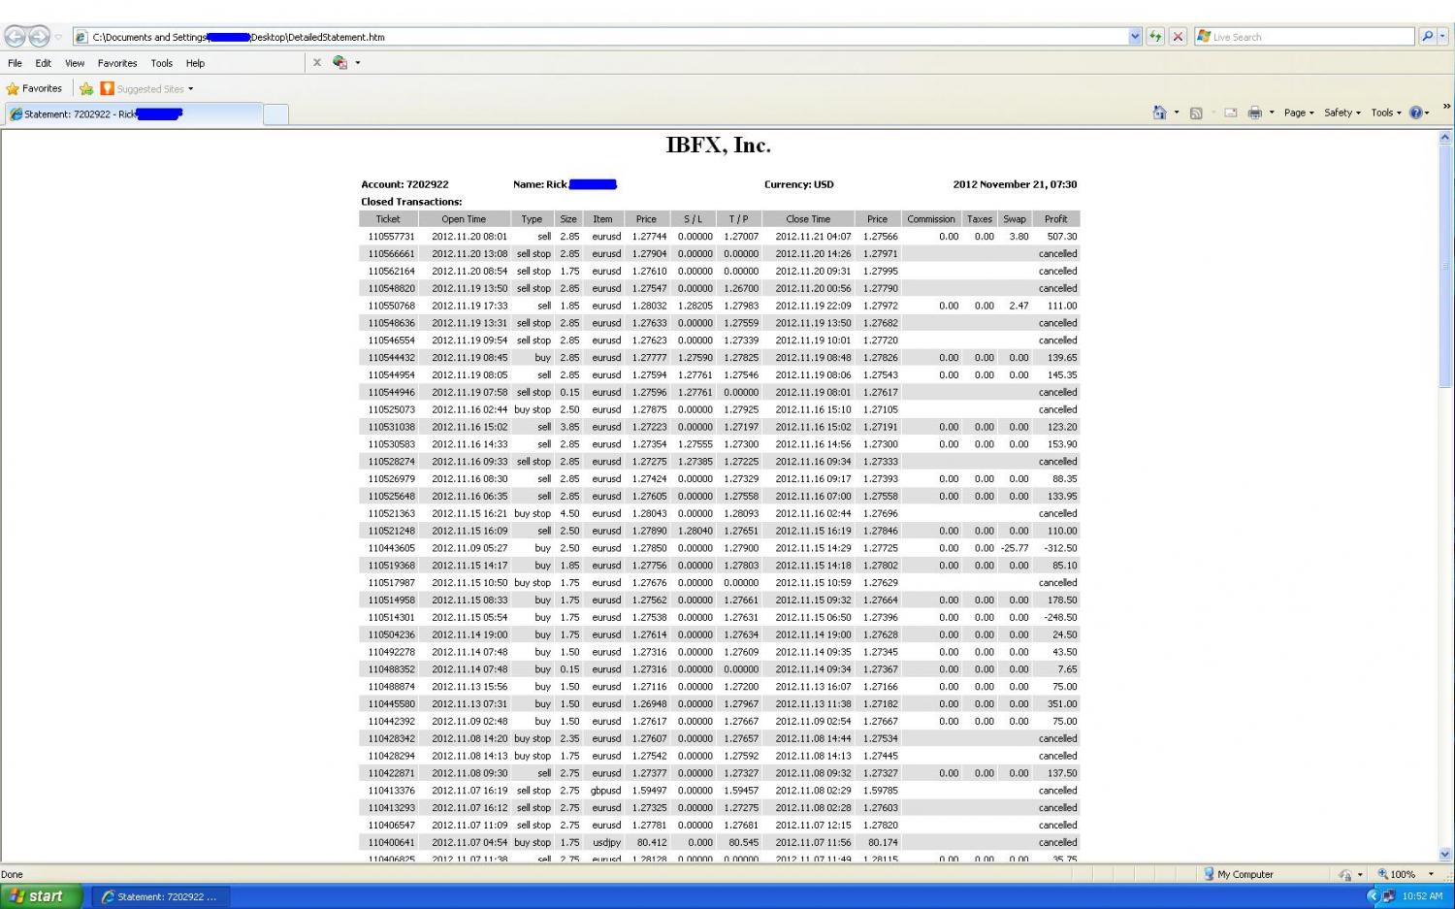Open the Safety command bar menu
The width and height of the screenshot is (1455, 909).
coord(1342,113)
